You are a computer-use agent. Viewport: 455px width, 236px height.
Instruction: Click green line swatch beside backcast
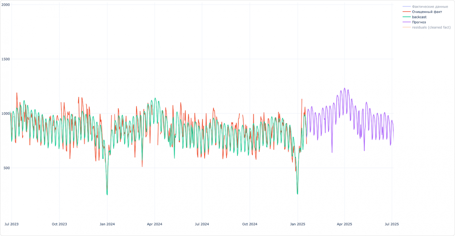point(406,17)
